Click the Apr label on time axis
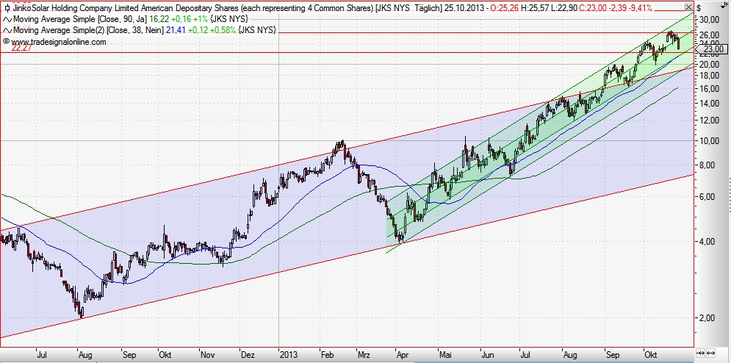The height and width of the screenshot is (363, 731). click(402, 355)
